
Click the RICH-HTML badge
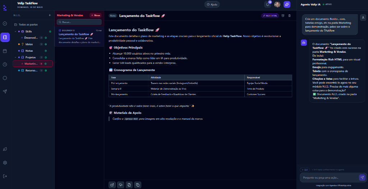(x=270, y=16)
